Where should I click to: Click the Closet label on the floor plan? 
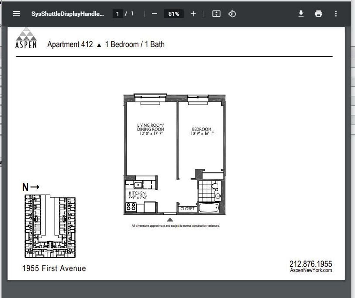(187, 209)
